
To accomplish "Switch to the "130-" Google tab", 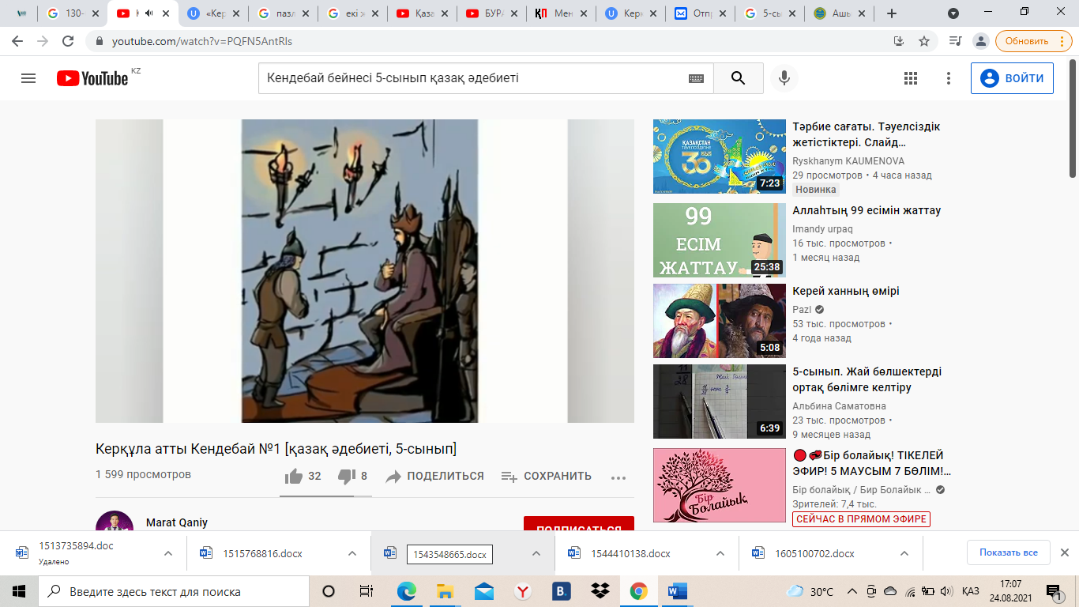I will (x=71, y=13).
